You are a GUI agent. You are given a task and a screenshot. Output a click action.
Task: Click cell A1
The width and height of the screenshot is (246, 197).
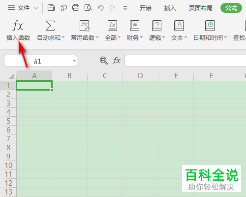click(34, 85)
